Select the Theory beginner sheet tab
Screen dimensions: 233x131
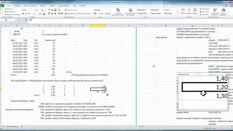(12, 126)
